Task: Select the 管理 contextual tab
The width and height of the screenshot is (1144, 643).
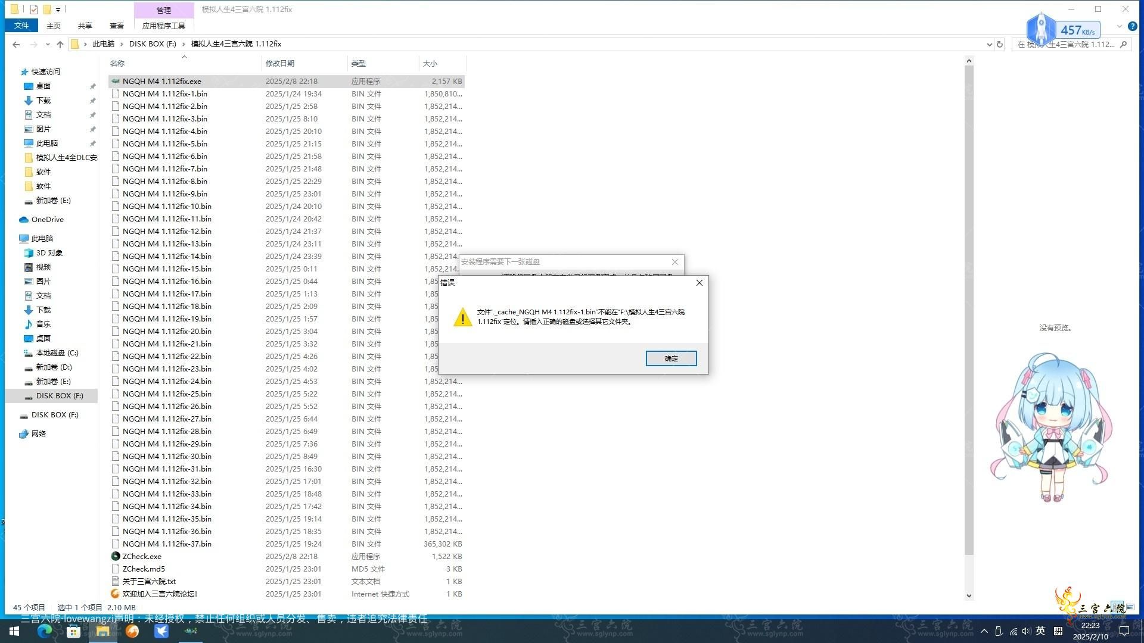Action: coord(164,10)
